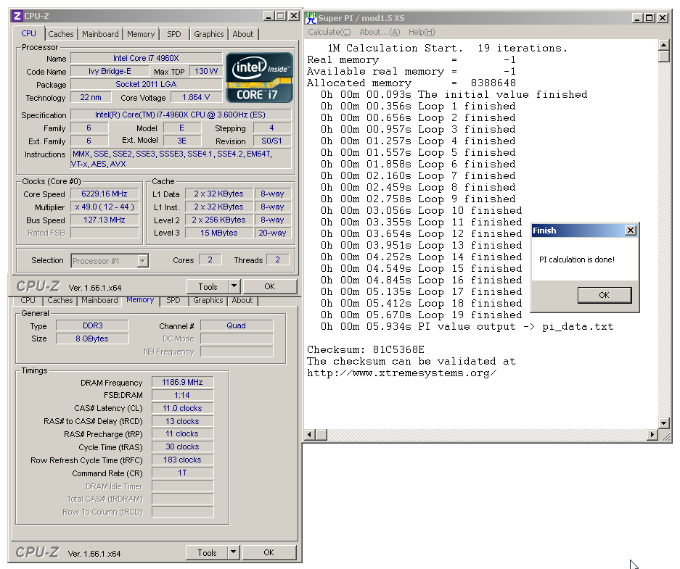Image resolution: width=680 pixels, height=569 pixels.
Task: Maximize the Super PI window
Action: point(650,17)
